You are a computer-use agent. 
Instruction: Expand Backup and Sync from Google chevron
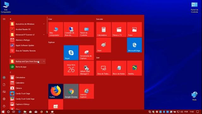44,61
